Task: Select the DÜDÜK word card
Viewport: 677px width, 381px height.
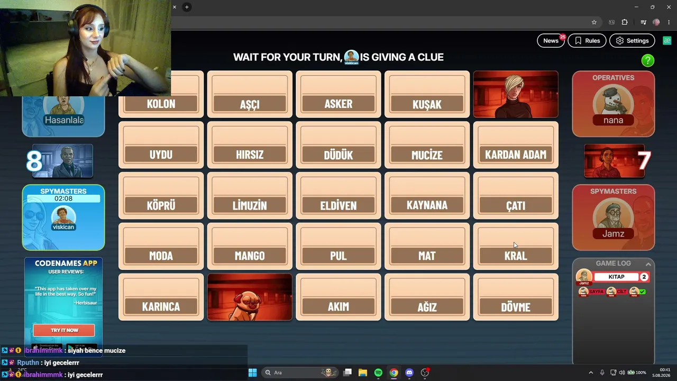Action: click(x=338, y=145)
